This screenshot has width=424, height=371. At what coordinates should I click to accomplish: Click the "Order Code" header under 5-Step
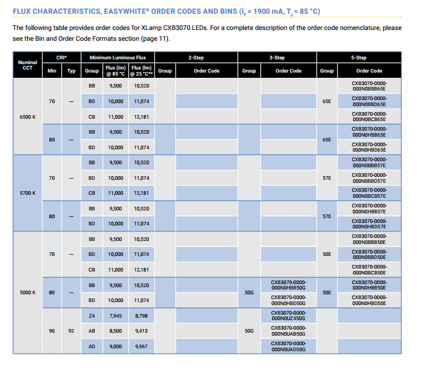[369, 71]
